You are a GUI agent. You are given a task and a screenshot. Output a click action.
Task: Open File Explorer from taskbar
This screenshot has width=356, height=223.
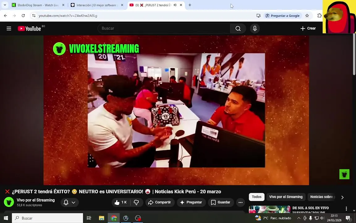point(101,218)
